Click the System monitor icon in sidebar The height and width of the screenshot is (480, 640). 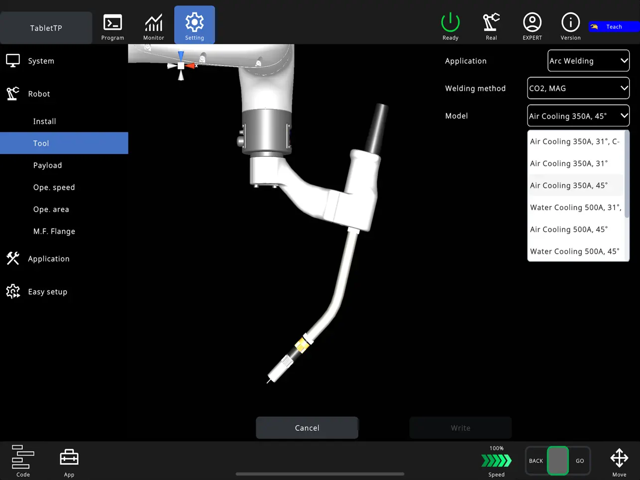click(13, 61)
